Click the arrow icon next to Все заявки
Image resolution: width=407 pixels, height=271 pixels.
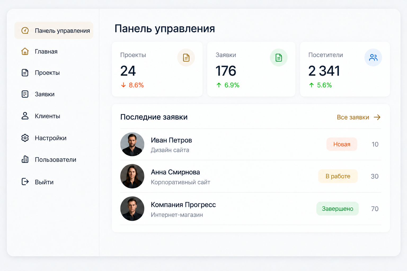click(377, 117)
